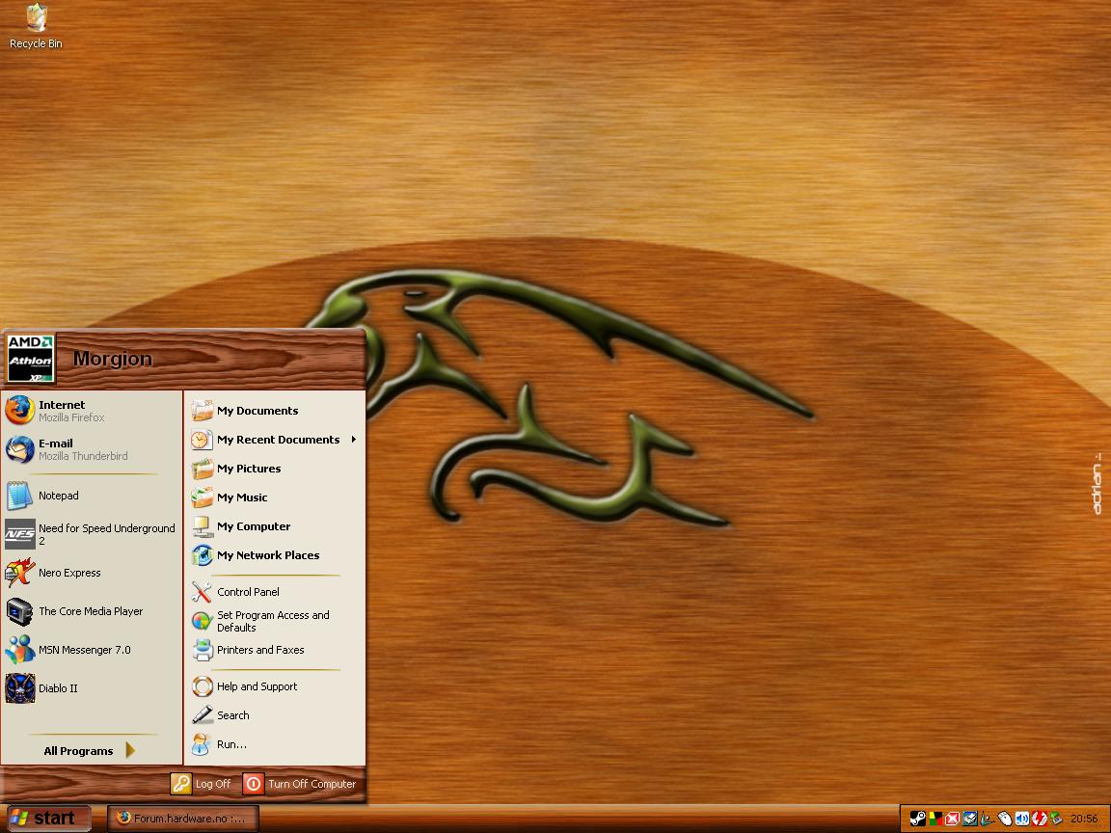Image resolution: width=1111 pixels, height=833 pixels.
Task: Start Nero Express
Action: pos(92,573)
